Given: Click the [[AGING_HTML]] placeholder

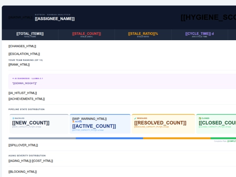Looking at the screenshot, I should coord(20,161).
